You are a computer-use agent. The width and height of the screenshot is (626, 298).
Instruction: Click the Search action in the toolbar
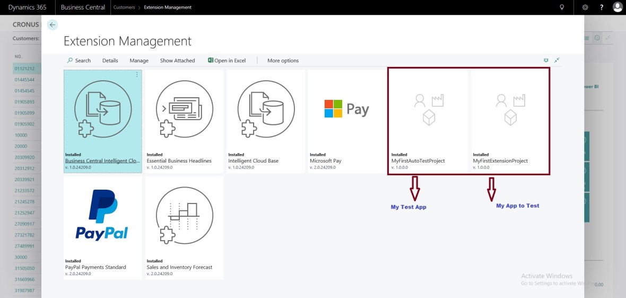click(x=79, y=61)
